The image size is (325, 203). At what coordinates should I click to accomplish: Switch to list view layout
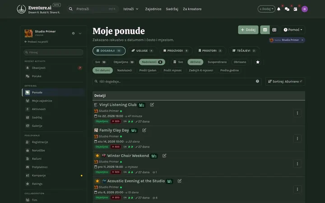pos(265,30)
